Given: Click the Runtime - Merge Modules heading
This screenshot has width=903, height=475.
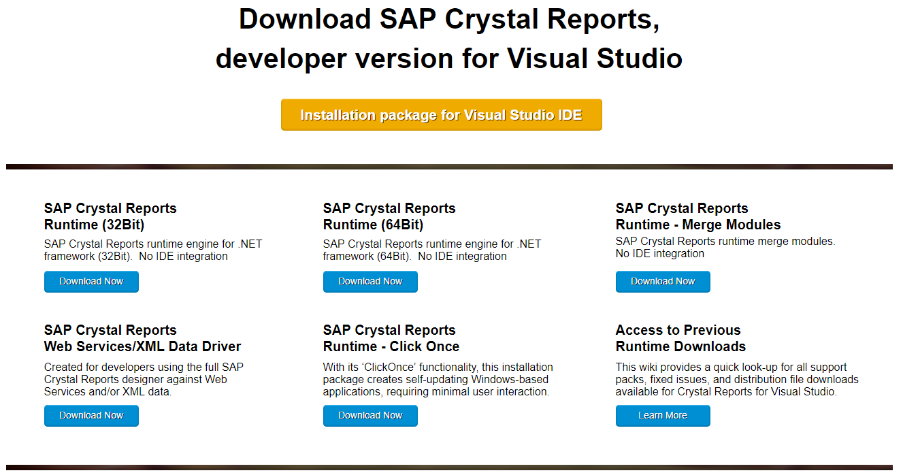Looking at the screenshot, I should point(698,216).
